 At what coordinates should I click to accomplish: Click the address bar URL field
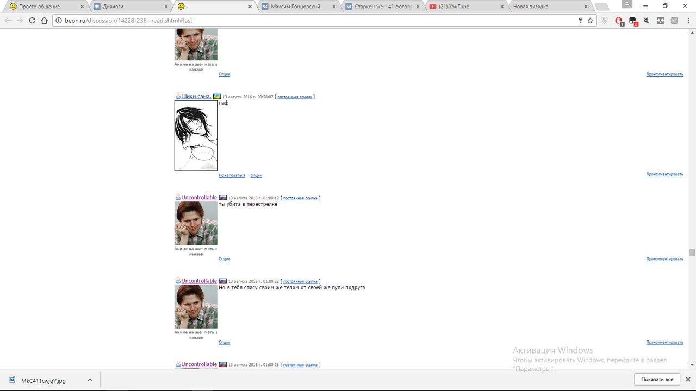coord(315,21)
